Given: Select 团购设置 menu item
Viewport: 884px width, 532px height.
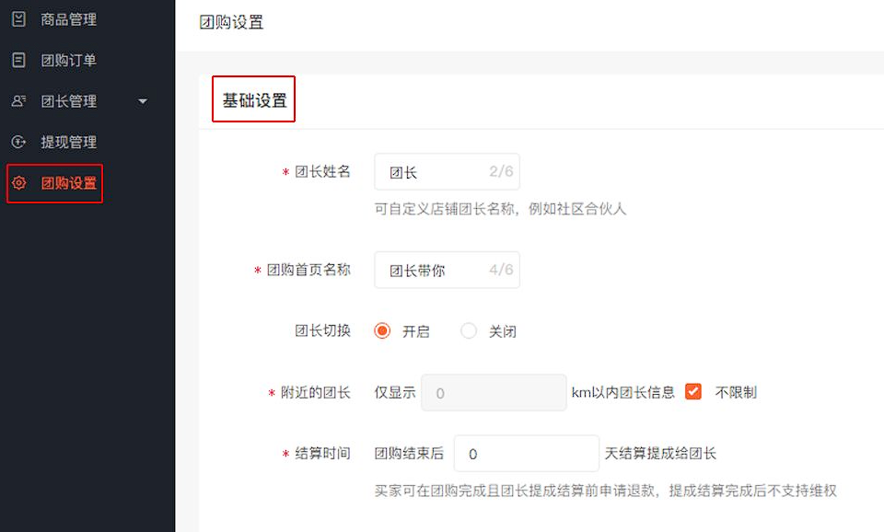Looking at the screenshot, I should [68, 183].
